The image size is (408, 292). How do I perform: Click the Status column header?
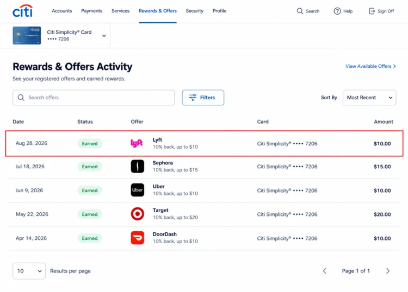[85, 122]
